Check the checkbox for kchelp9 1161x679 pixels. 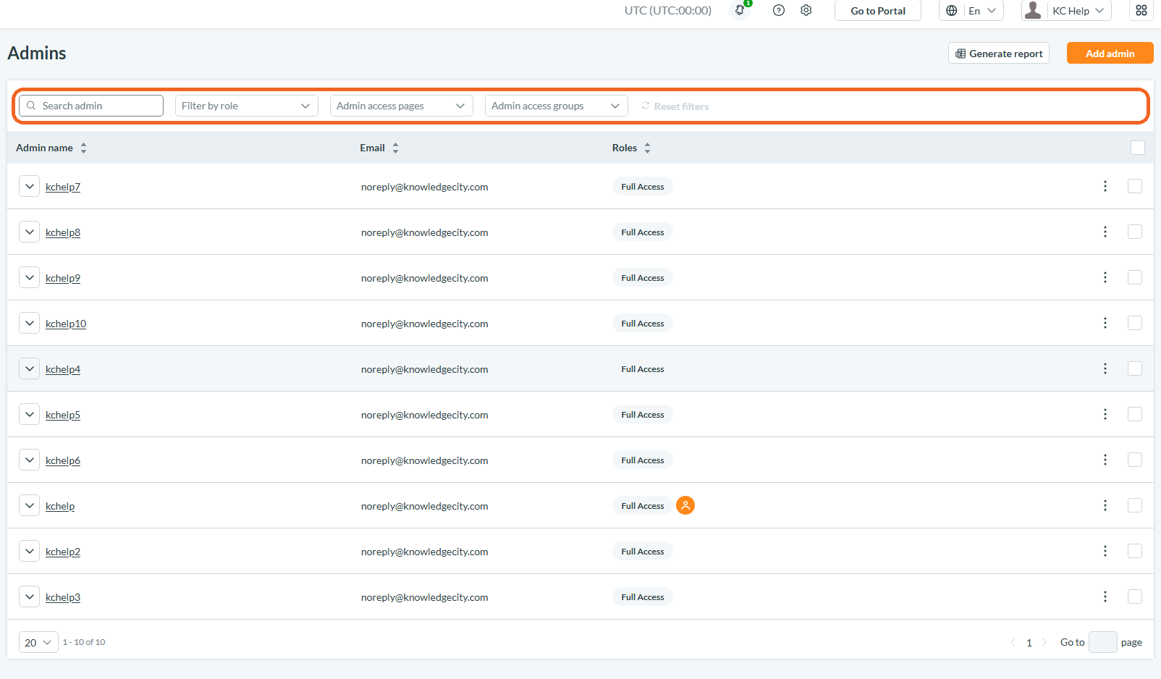point(1135,277)
